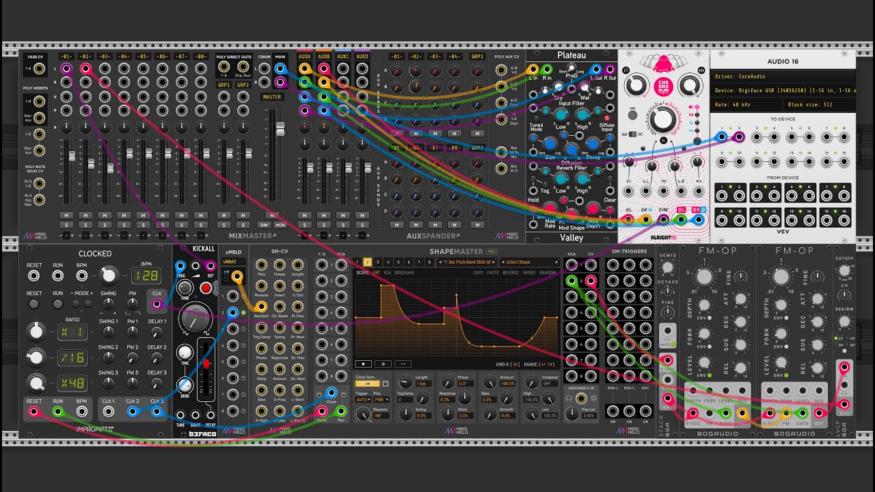Click the ShapeMaster play mode button
This screenshot has height=492, width=875.
pyautogui.click(x=363, y=364)
